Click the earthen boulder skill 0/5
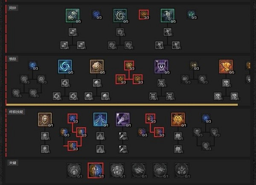 97,66
